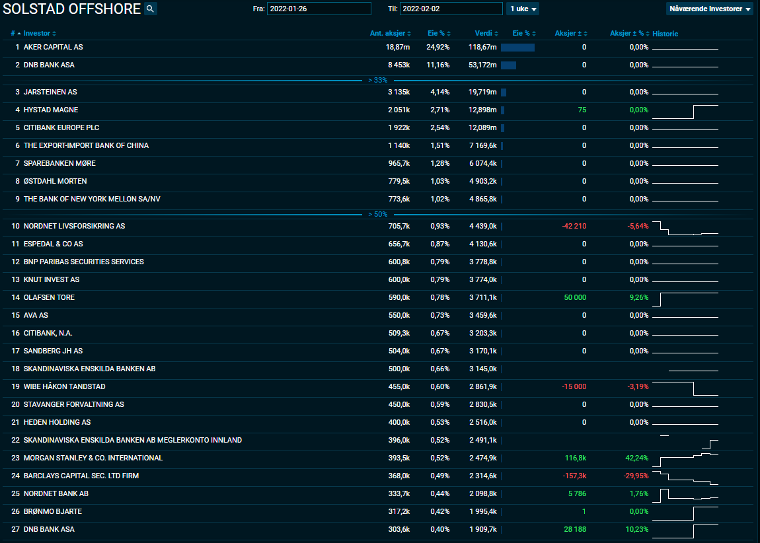Open investor SPAREBANKEN MØRE
This screenshot has width=760, height=543.
pos(59,164)
